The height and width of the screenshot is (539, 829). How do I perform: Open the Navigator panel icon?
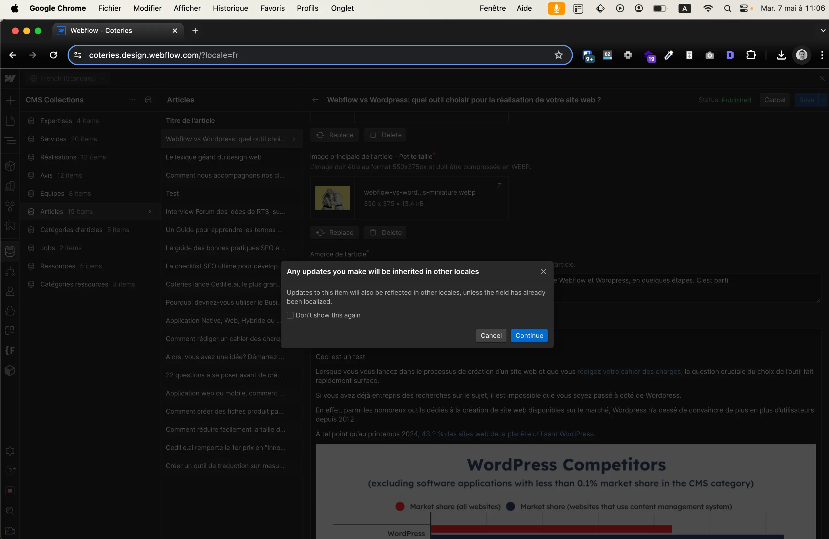tap(10, 141)
